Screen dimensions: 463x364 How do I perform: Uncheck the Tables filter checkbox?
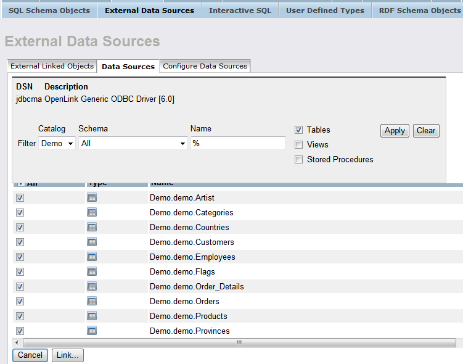point(298,130)
